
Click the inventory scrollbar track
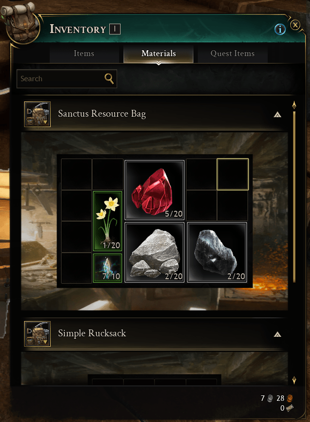[x=294, y=196]
